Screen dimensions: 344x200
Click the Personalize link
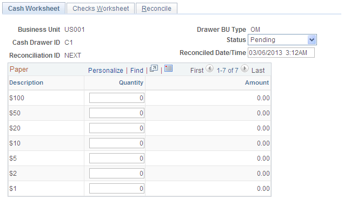point(105,71)
